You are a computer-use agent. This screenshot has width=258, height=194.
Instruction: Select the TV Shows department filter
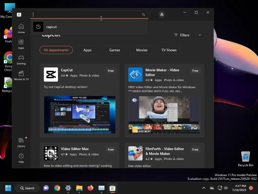(169, 50)
